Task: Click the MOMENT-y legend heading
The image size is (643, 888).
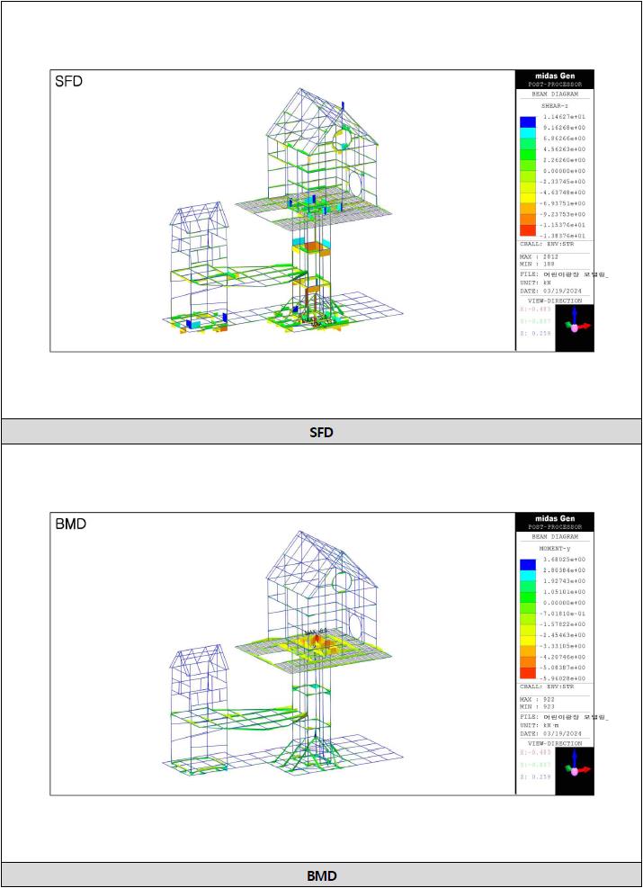Action: coord(554,548)
